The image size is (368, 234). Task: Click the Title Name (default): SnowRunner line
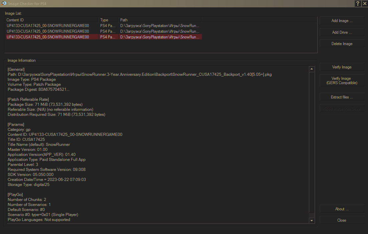coord(39,145)
